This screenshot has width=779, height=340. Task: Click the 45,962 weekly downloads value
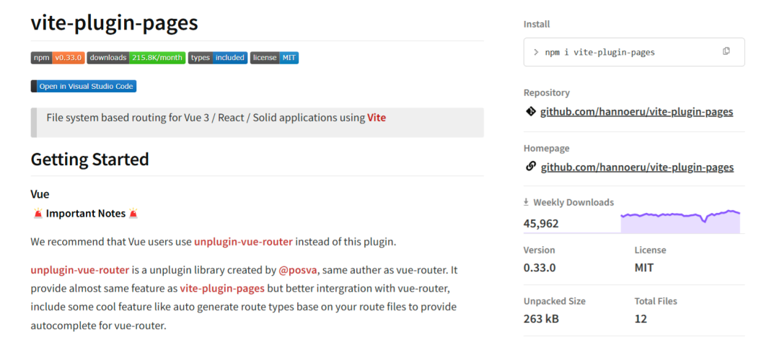click(x=541, y=224)
